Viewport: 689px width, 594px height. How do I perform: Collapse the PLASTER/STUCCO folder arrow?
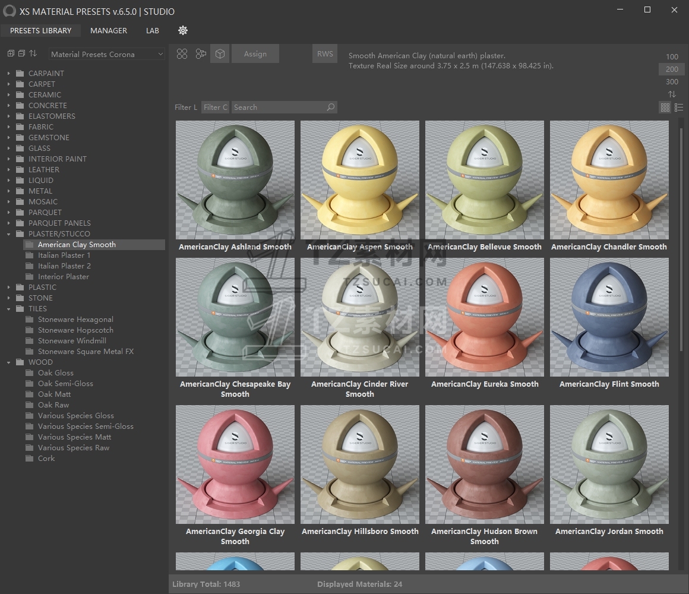pyautogui.click(x=8, y=234)
